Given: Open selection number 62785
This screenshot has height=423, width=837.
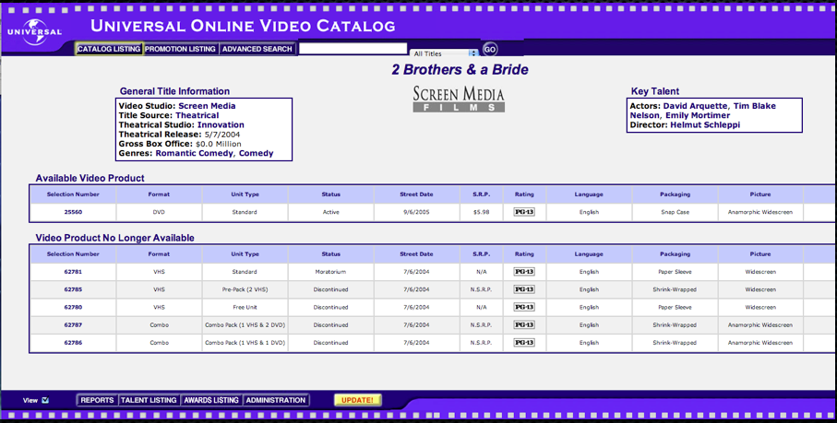Looking at the screenshot, I should [x=73, y=289].
